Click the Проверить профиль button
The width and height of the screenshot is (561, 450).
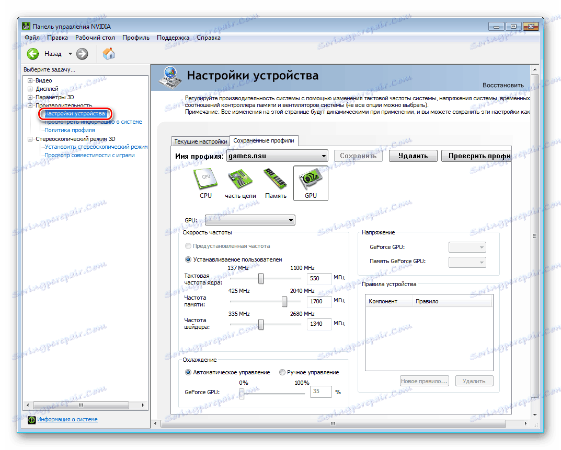click(x=476, y=156)
